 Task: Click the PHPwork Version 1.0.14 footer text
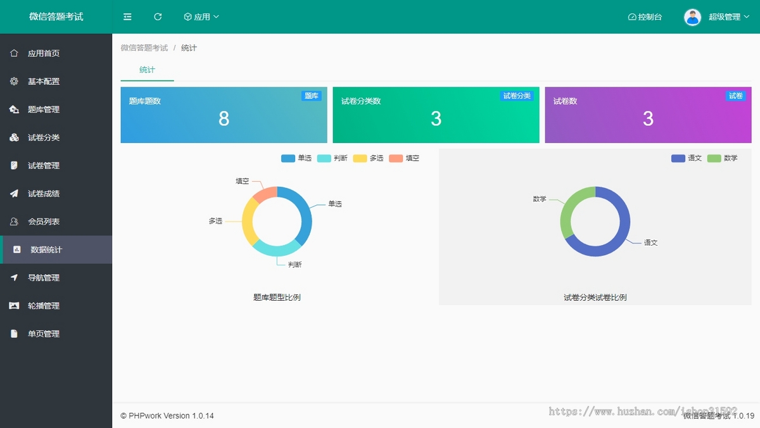pos(167,416)
